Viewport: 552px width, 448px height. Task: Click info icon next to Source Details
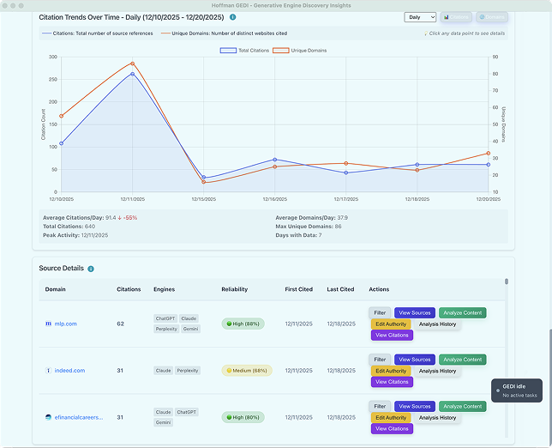tap(91, 269)
